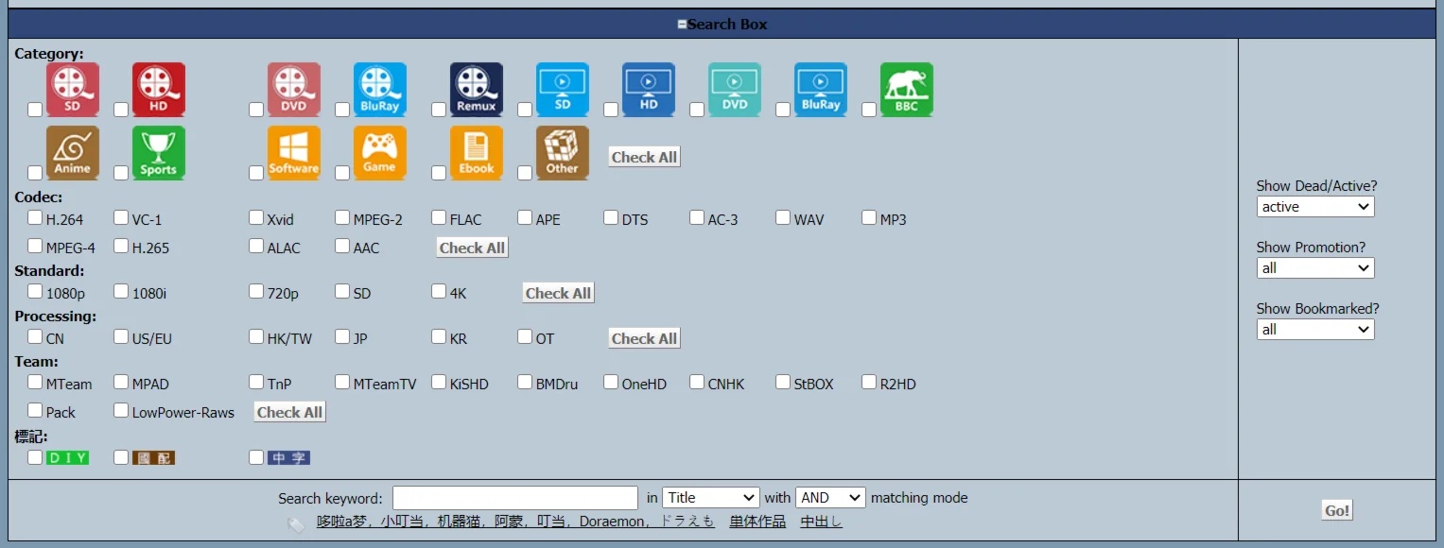The height and width of the screenshot is (548, 1444).
Task: Click the red Movie HD category icon
Action: 159,90
